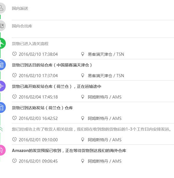This screenshot has height=178, width=174.
Task: Click the clock icon beside 2016/02/01 09:06:45
Action: tap(14, 161)
